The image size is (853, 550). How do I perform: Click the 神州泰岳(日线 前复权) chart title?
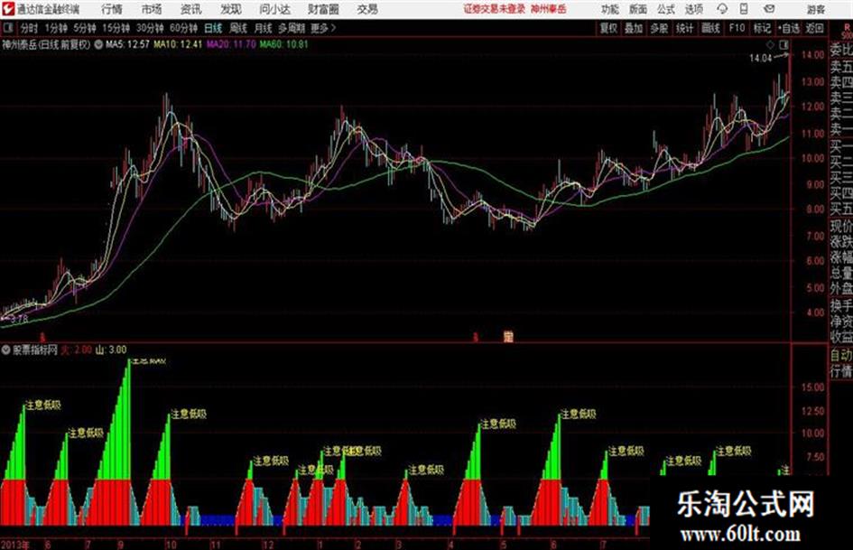46,44
